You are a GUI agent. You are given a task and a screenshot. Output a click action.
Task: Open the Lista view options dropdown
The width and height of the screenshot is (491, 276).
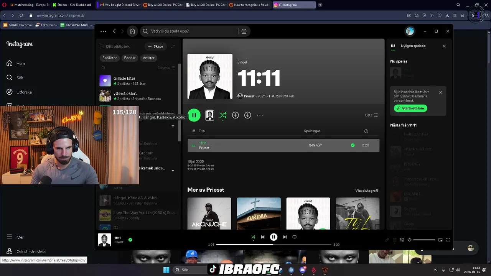371,115
